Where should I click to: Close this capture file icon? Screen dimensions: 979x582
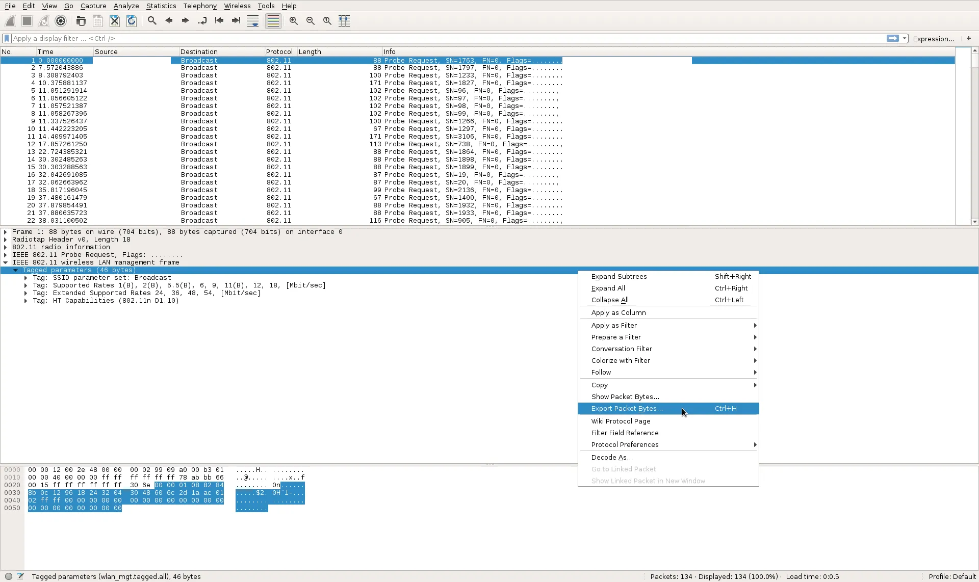pos(115,21)
